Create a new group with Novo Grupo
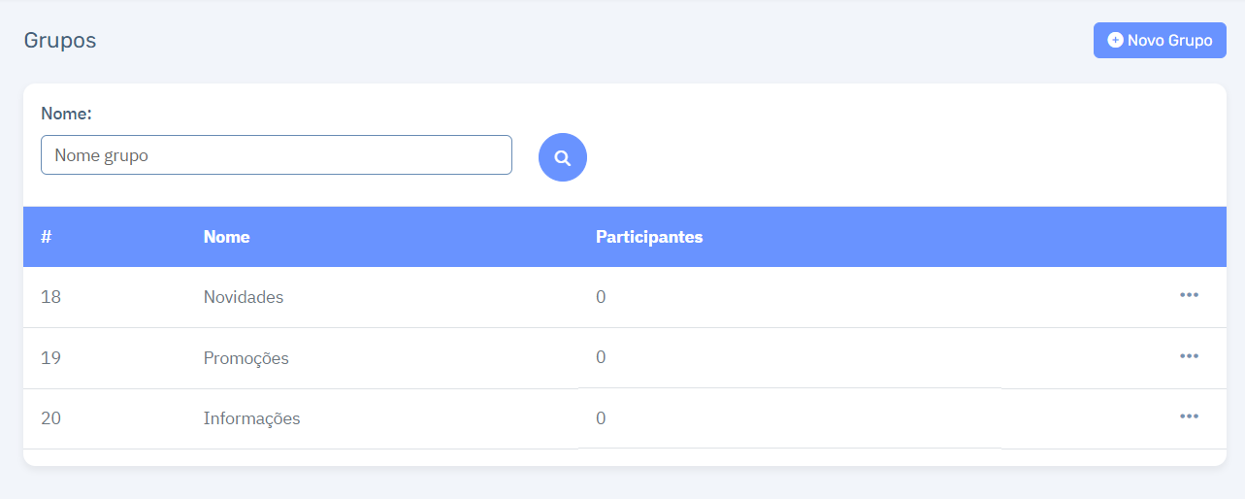1245x499 pixels. coord(1160,41)
